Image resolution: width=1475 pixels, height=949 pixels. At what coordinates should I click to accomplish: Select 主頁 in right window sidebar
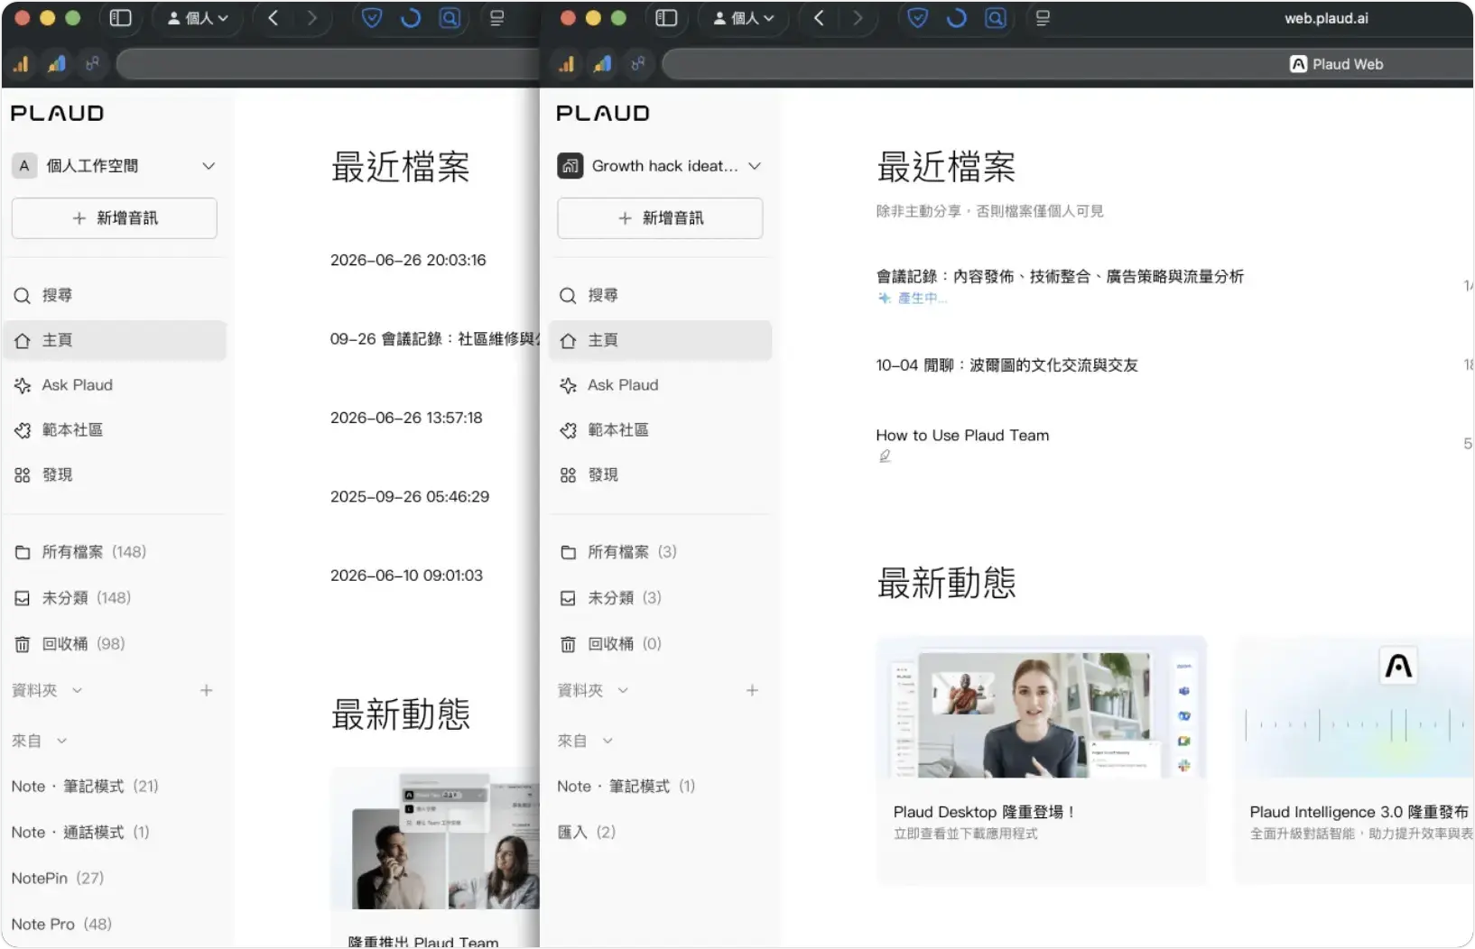[660, 340]
